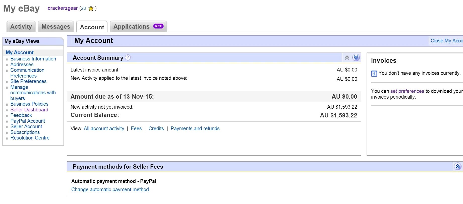Click the info icon in Invoices panel
This screenshot has width=463, height=204.
[374, 74]
